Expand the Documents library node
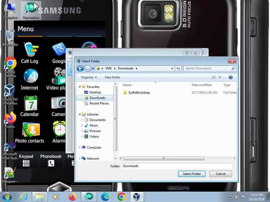The height and width of the screenshot is (202, 270). pyautogui.click(x=82, y=120)
